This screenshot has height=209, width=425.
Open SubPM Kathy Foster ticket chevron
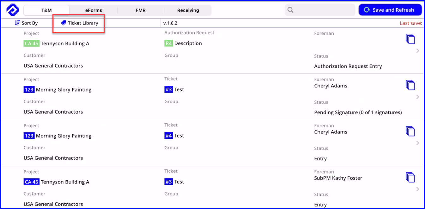pos(418,189)
